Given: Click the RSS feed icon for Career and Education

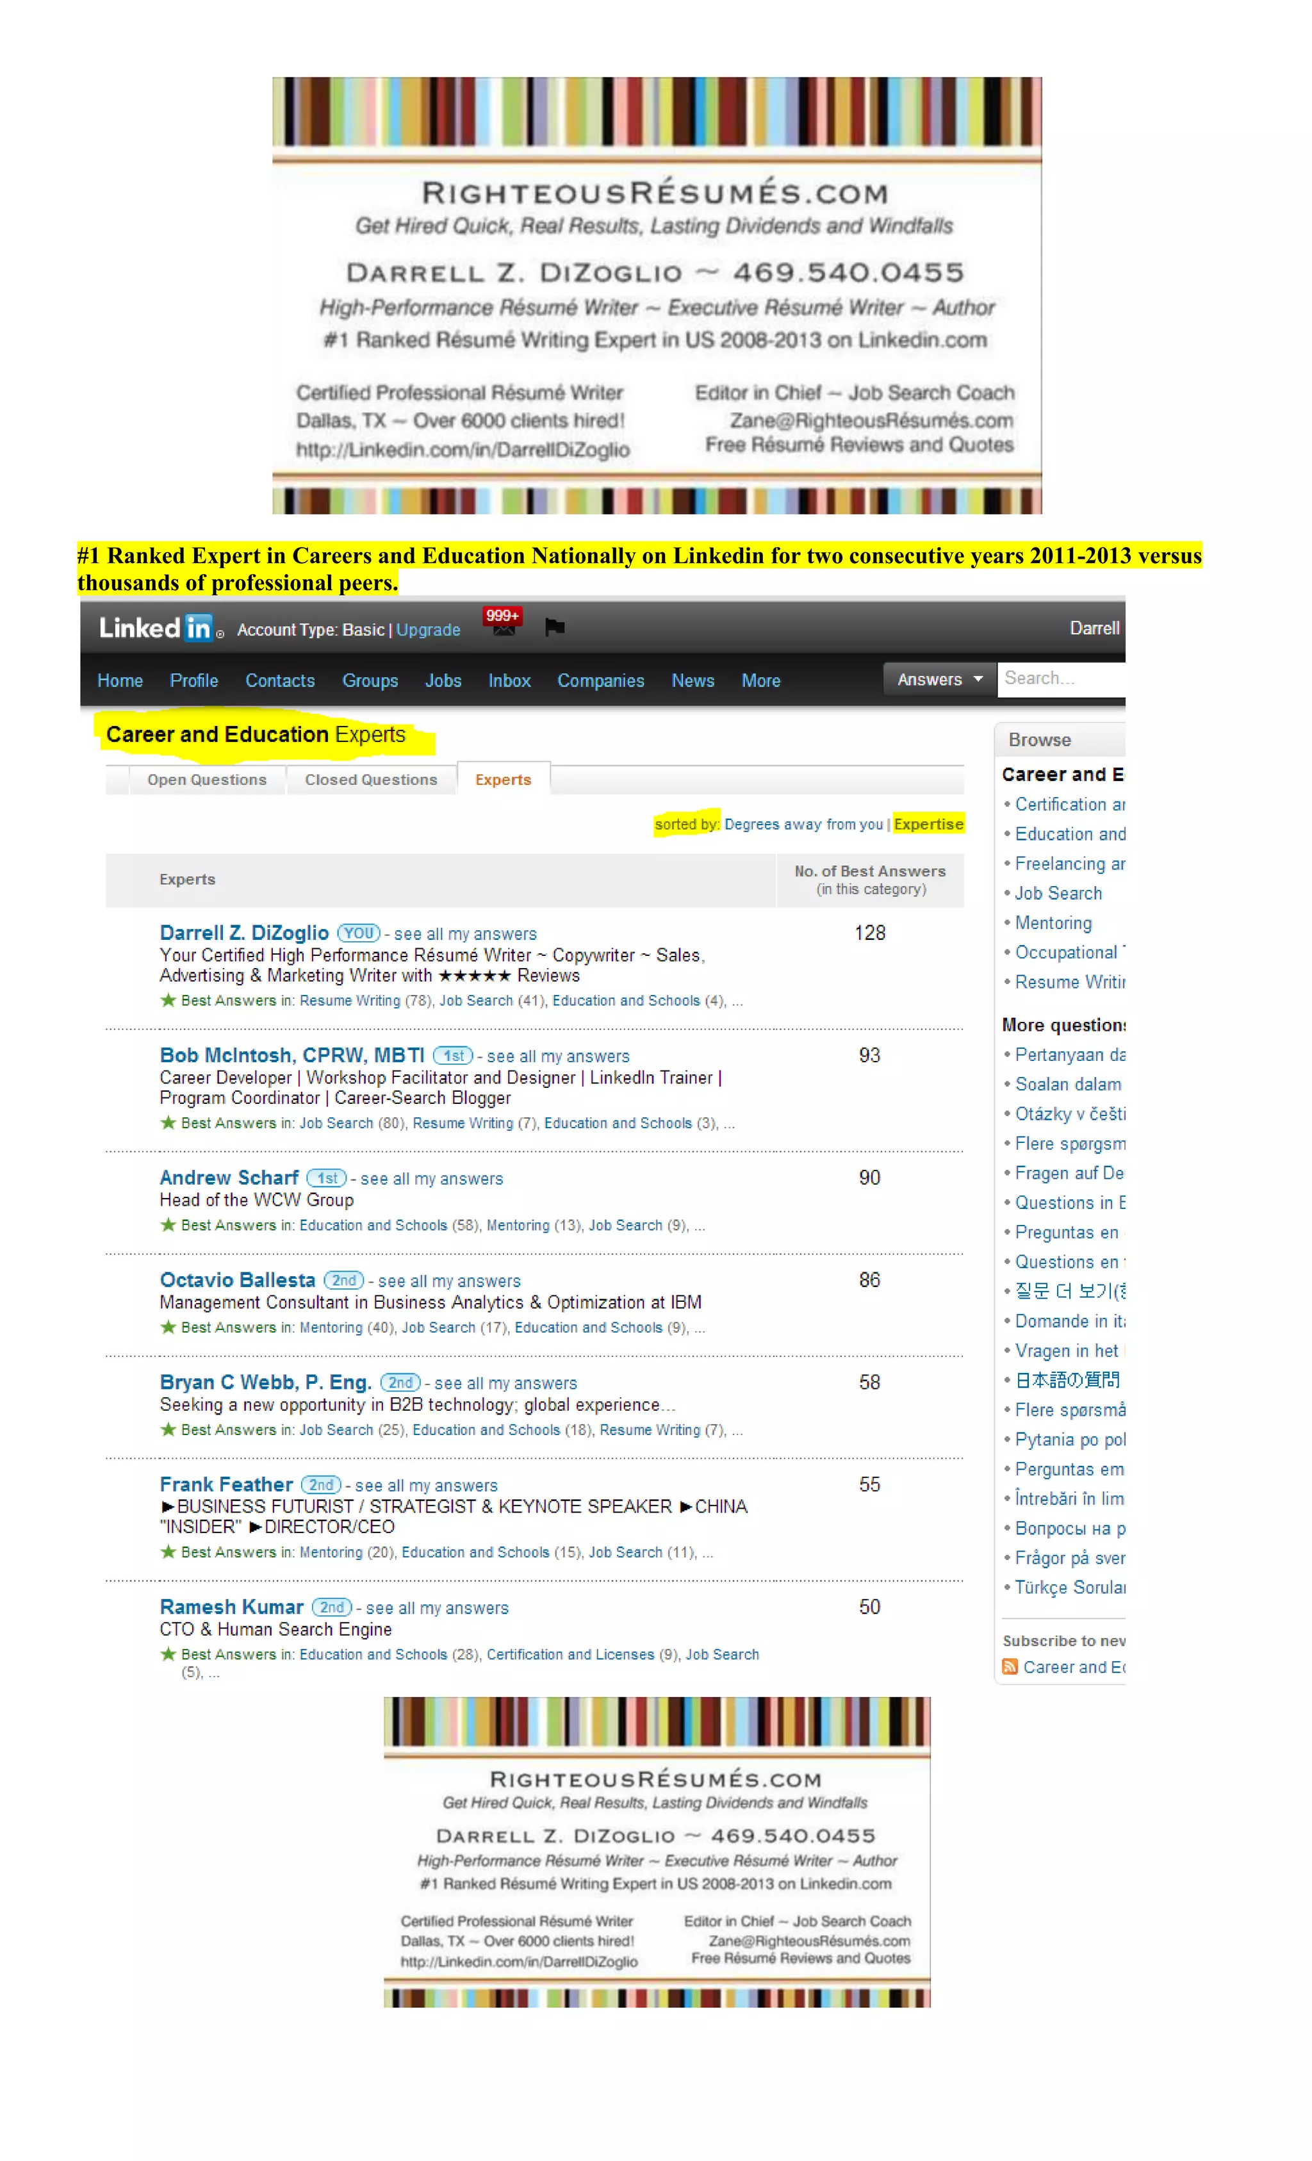Looking at the screenshot, I should pyautogui.click(x=1010, y=1666).
